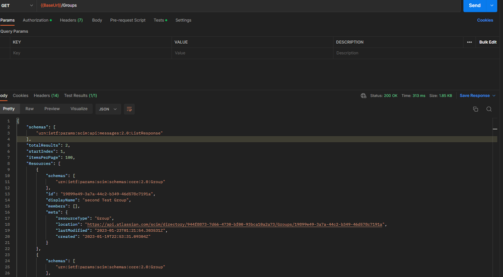Screen dimensions: 503x277
Task: Switch response view to Visualize
Action: pos(79,109)
